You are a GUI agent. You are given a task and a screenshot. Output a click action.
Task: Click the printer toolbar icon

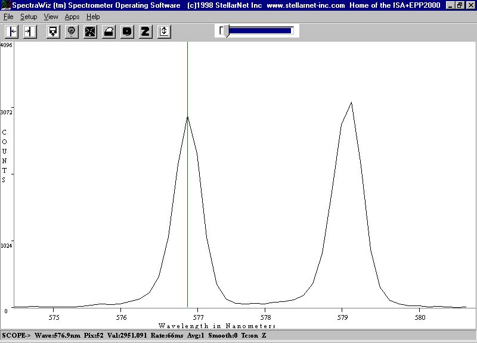coord(109,32)
